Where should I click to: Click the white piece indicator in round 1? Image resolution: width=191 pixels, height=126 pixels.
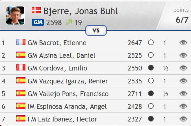151,43
